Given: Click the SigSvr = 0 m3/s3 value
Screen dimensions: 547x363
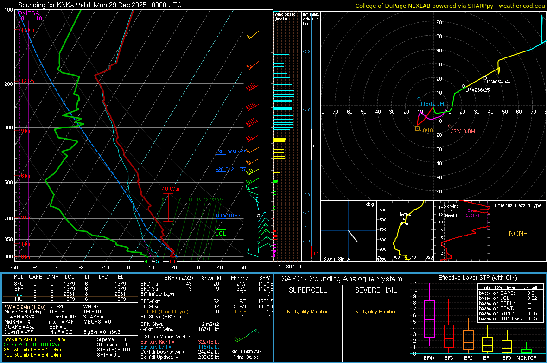Looking at the screenshot, I should [x=102, y=332].
